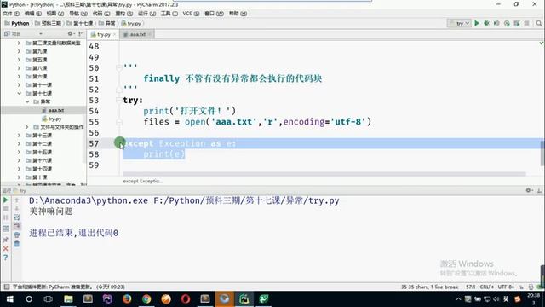
Task: Rerun try from the Run panel
Action: pos(6,200)
